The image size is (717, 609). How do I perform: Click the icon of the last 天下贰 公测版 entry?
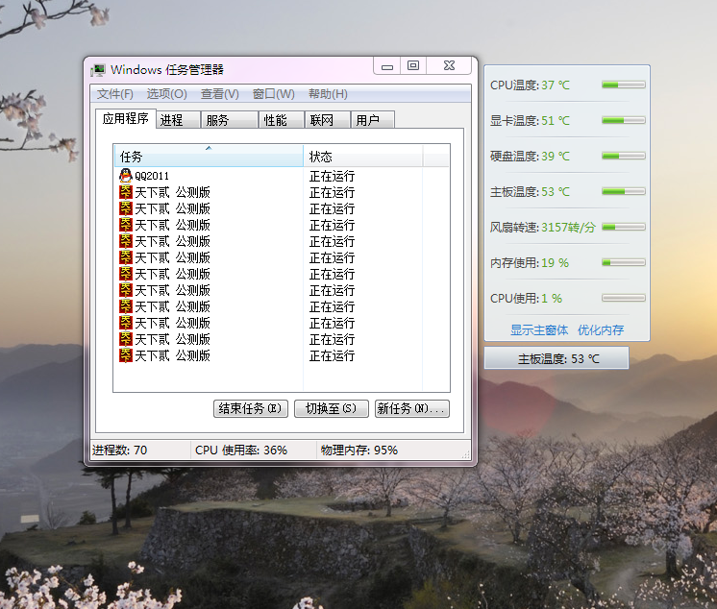(126, 355)
